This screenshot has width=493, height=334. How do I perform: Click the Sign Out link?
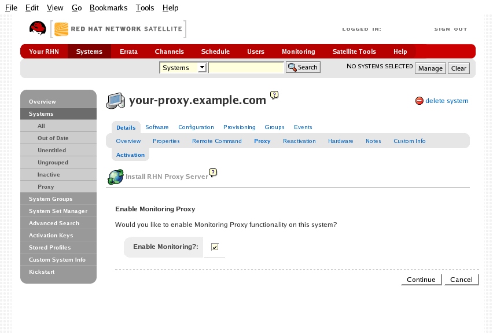[451, 30]
